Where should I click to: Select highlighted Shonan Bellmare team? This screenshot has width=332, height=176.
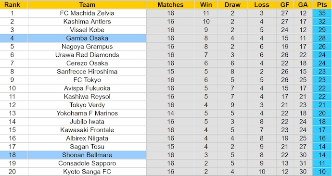point(87,155)
